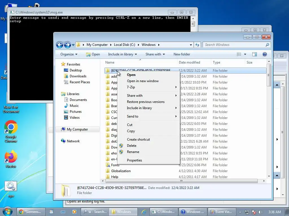Go back using the Explorer back arrow

pyautogui.click(x=60, y=45)
